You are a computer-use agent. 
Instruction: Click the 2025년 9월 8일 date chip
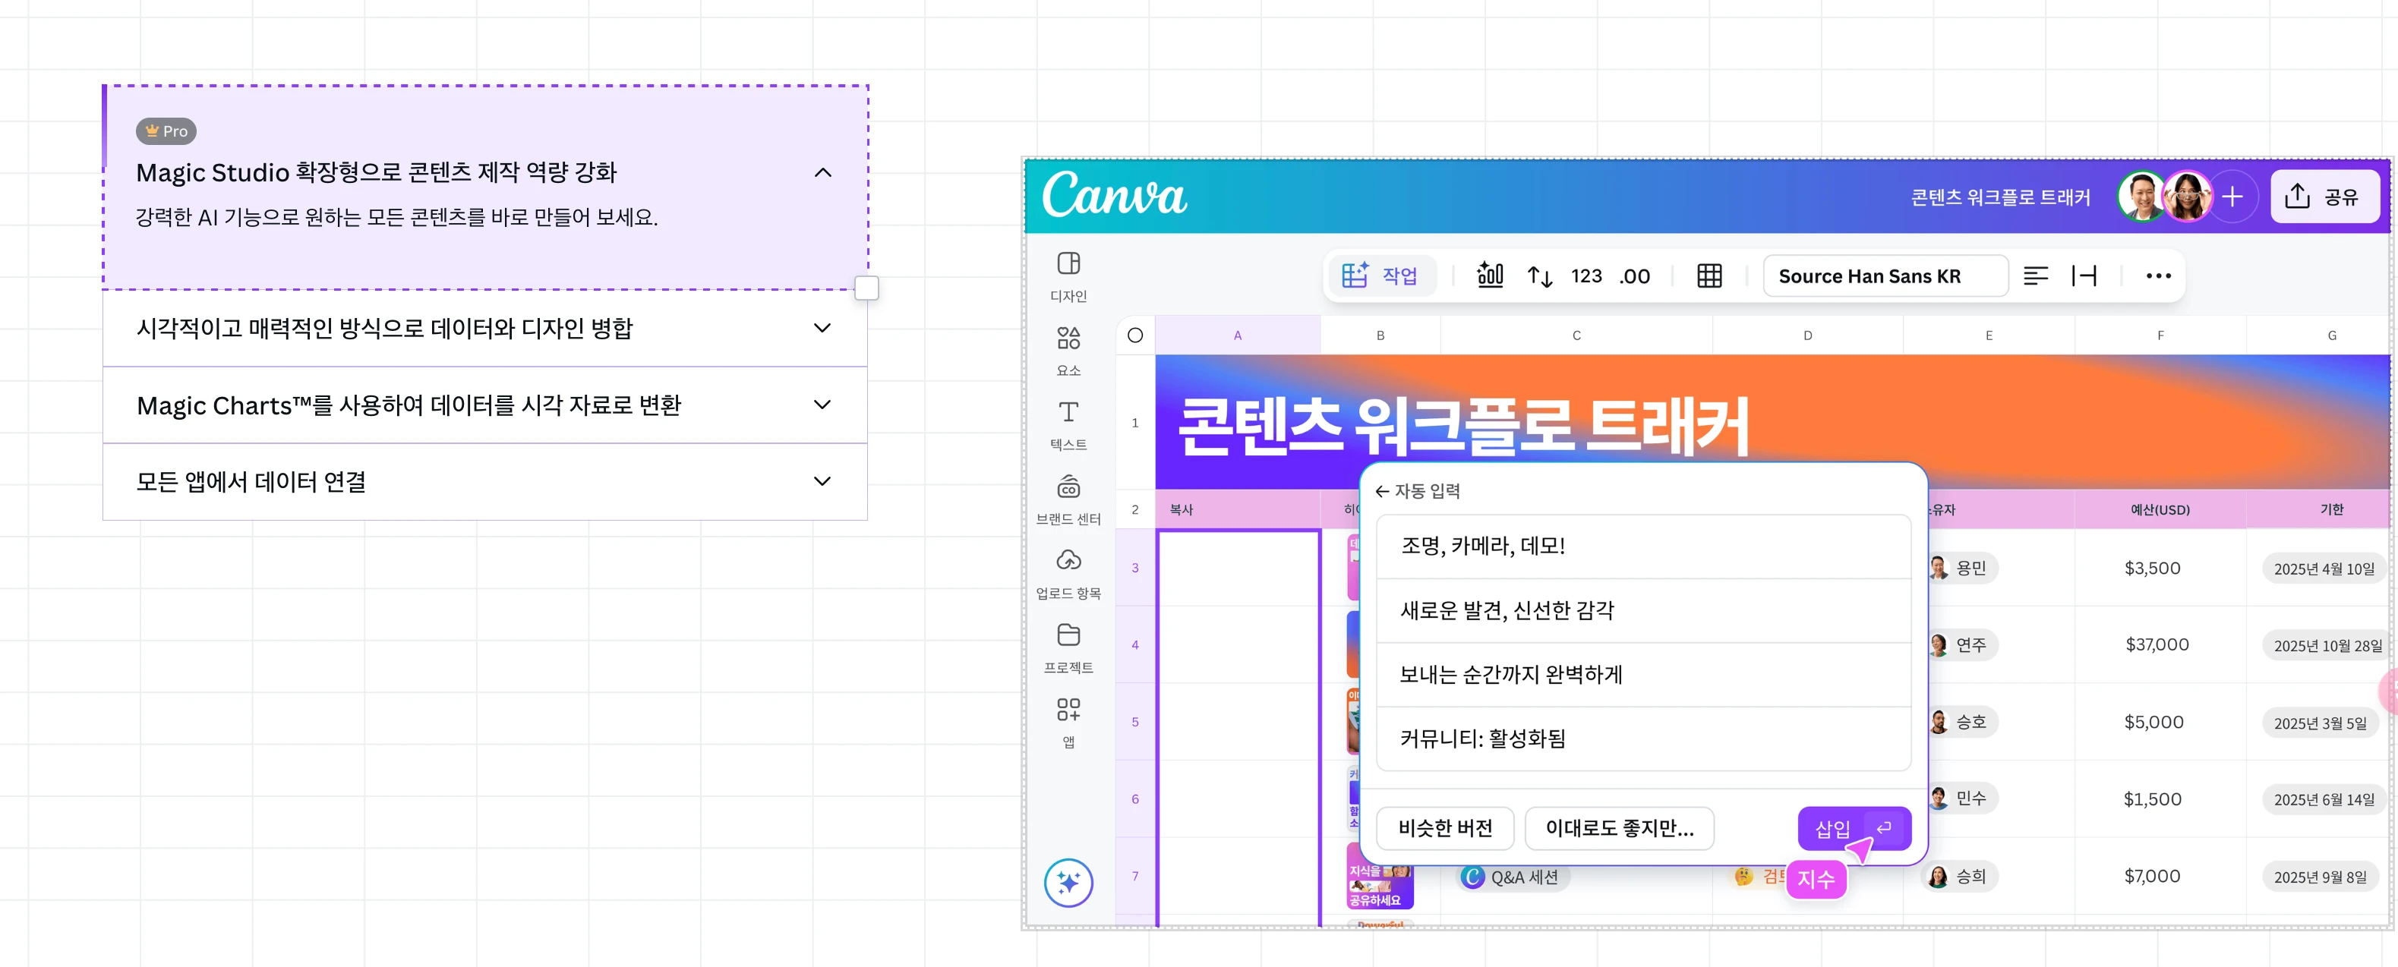tap(2320, 877)
